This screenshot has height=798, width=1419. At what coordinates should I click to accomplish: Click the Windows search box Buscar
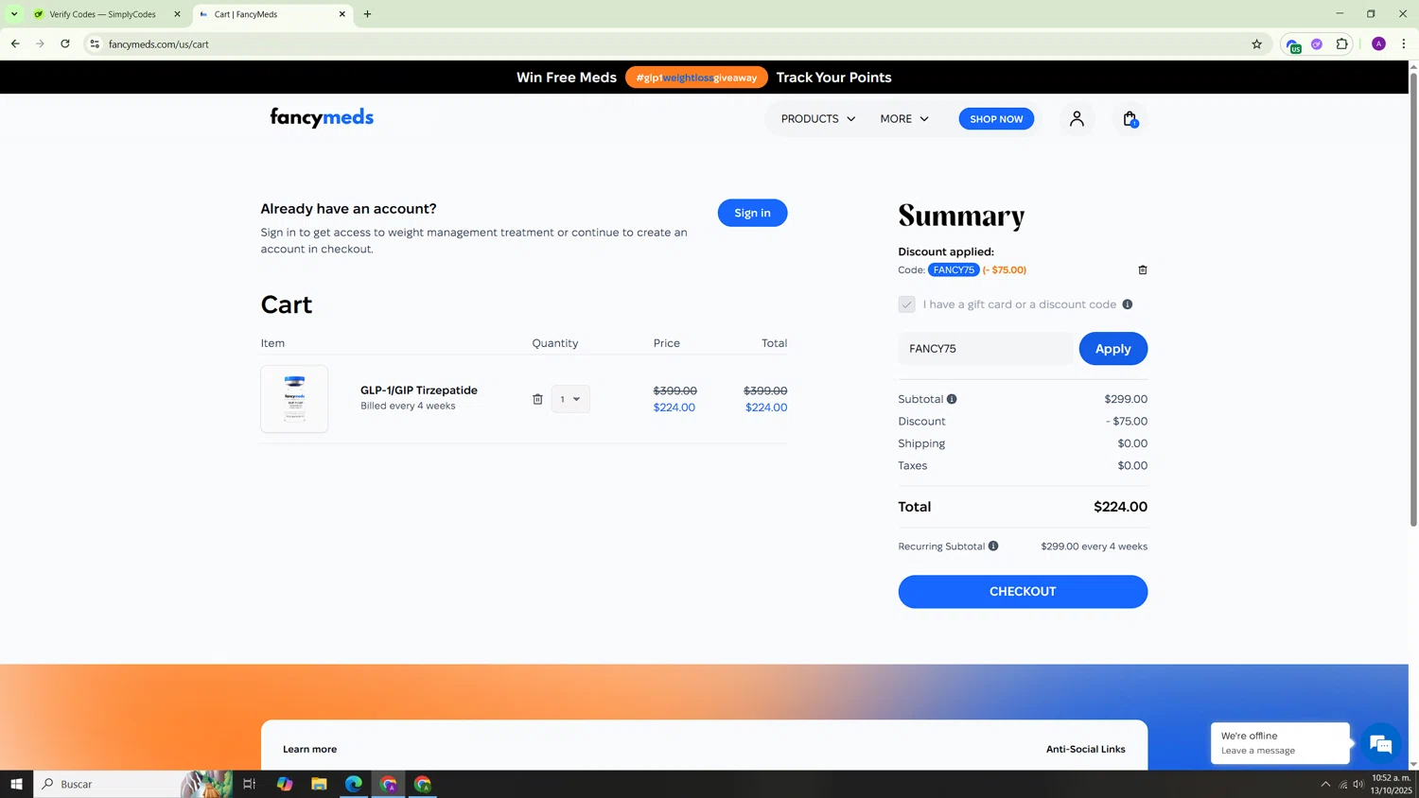tap(107, 784)
